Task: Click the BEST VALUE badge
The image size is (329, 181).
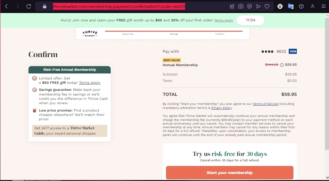Action: pos(172,60)
